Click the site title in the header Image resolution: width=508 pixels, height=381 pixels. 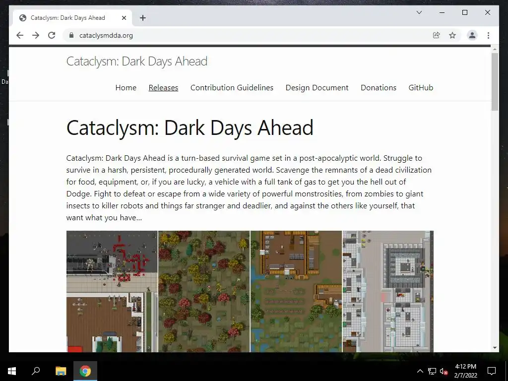137,61
